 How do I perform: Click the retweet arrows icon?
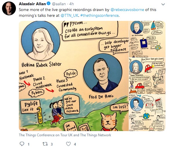click(x=45, y=144)
